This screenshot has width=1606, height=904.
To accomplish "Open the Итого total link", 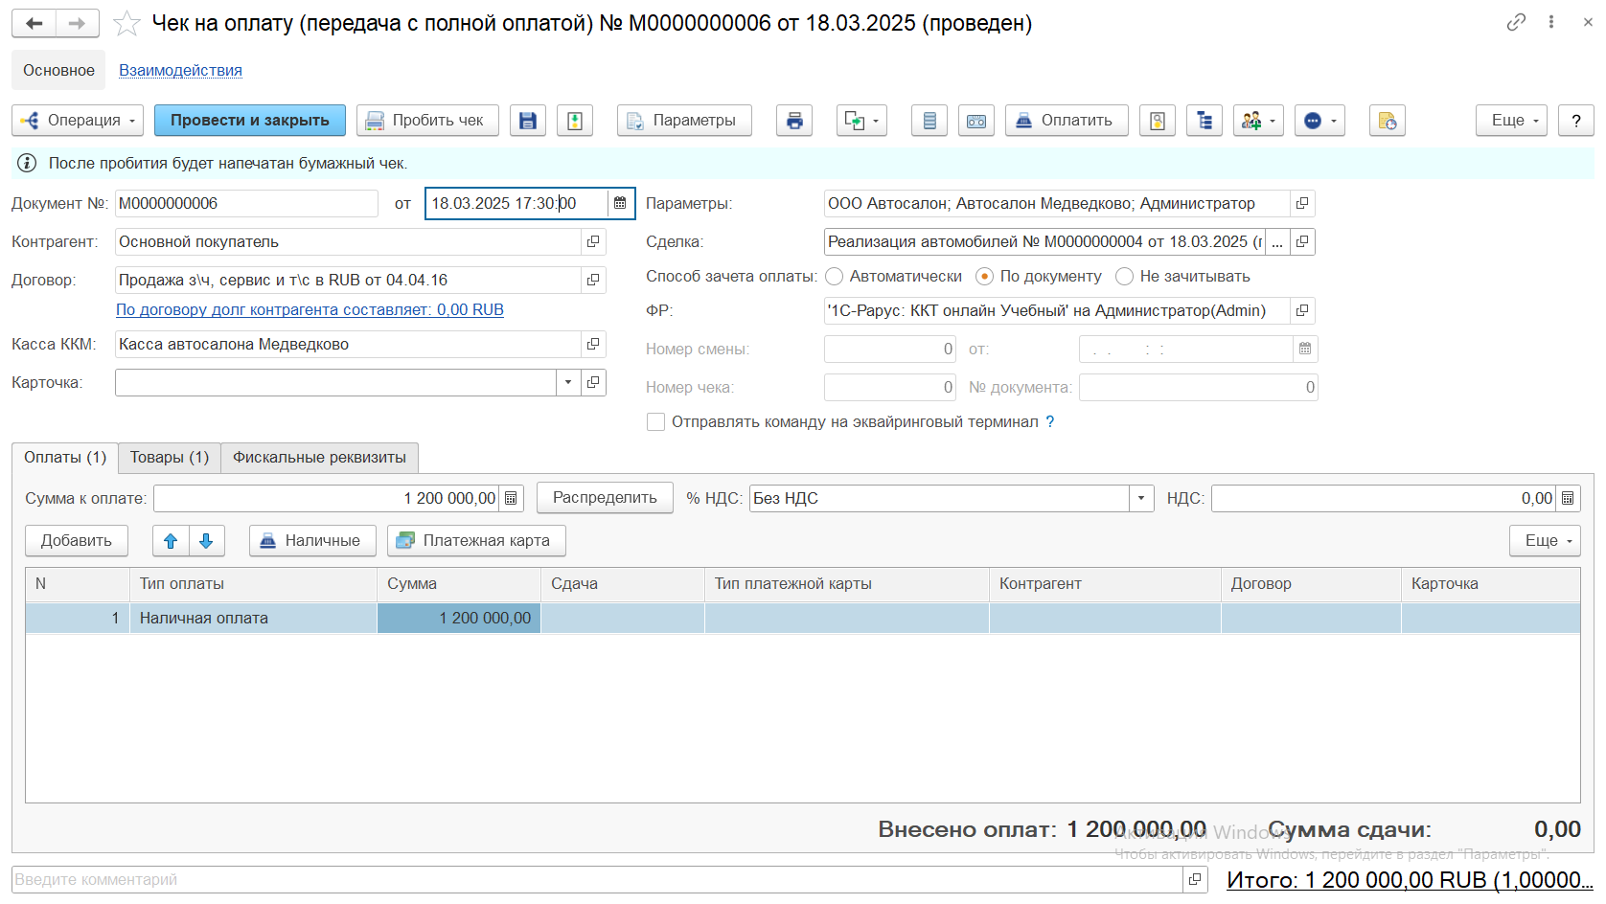I will [x=1410, y=880].
